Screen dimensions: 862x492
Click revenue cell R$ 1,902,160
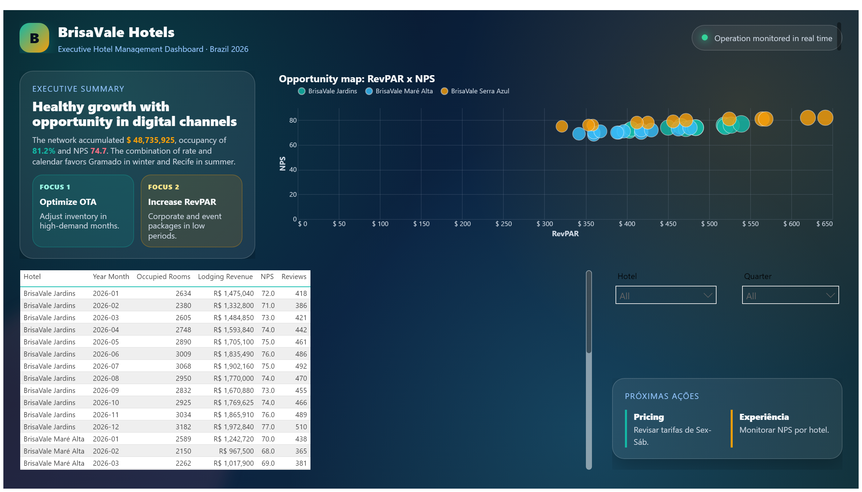coord(233,366)
